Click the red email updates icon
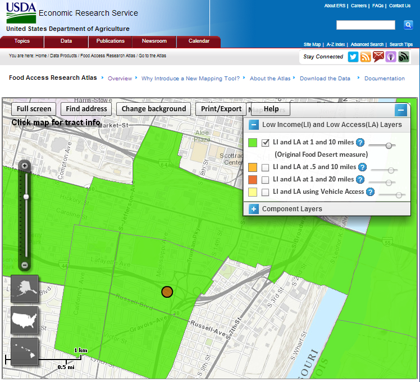The height and width of the screenshot is (382, 420). coord(378,57)
